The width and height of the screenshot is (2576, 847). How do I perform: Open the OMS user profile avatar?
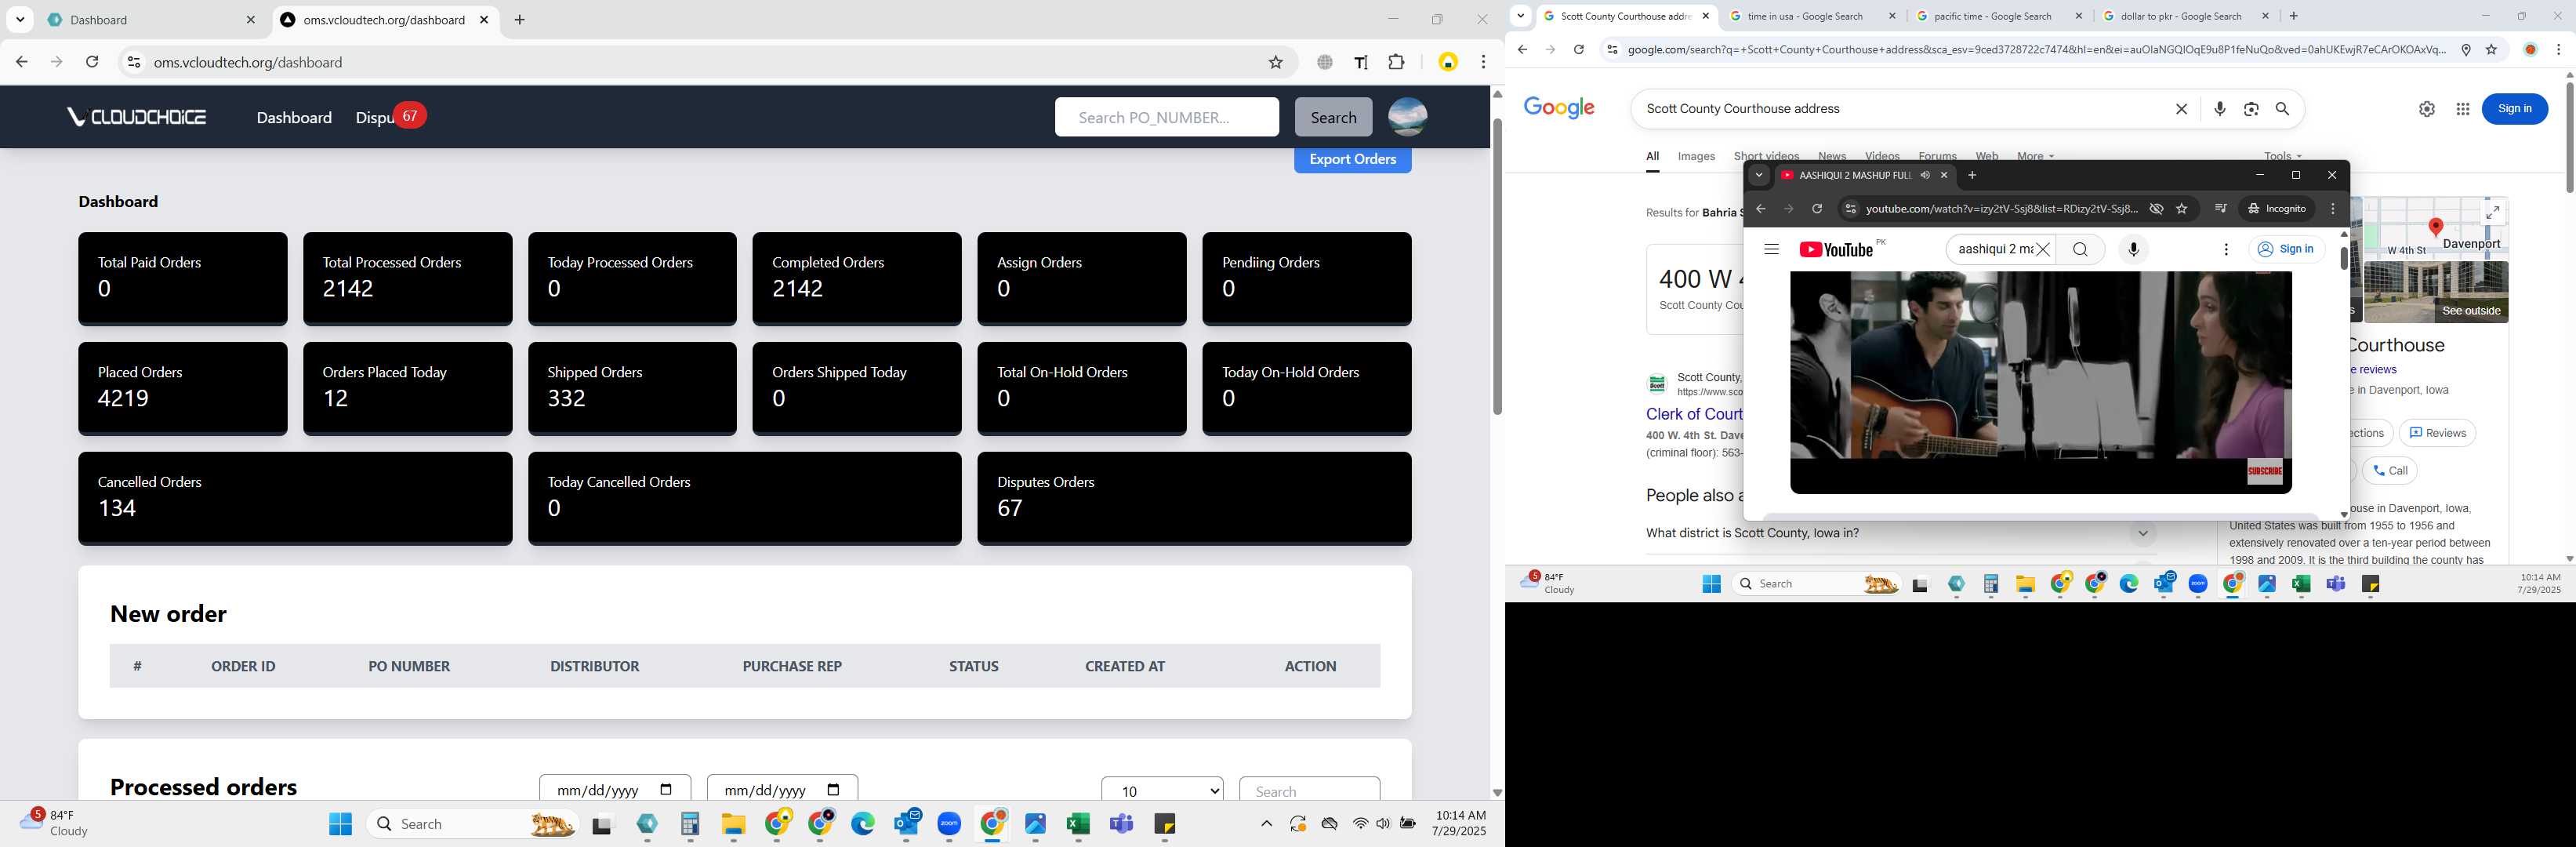(x=1408, y=117)
